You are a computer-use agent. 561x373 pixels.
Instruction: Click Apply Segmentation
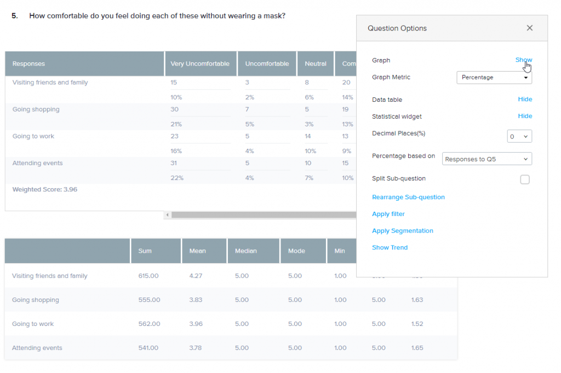tap(402, 230)
